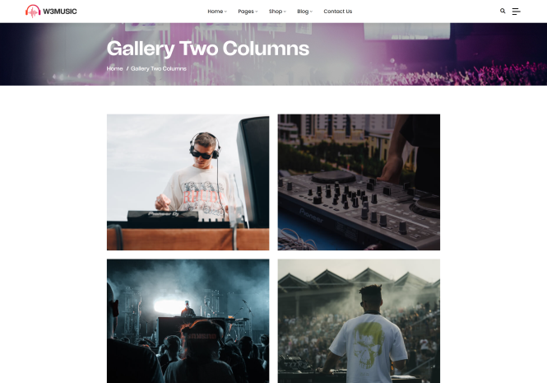
Task: Click the Gallery Two Columns breadcrumb text
Action: (159, 68)
